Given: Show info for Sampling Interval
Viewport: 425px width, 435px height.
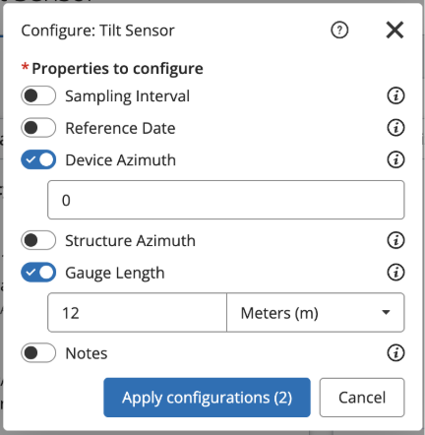Looking at the screenshot, I should click(395, 95).
